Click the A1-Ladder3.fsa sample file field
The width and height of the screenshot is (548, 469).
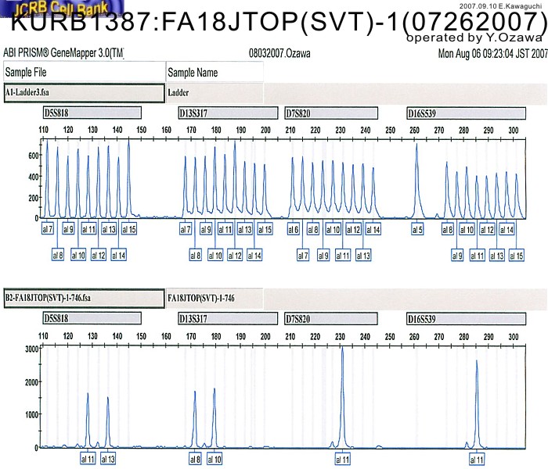coord(82,91)
